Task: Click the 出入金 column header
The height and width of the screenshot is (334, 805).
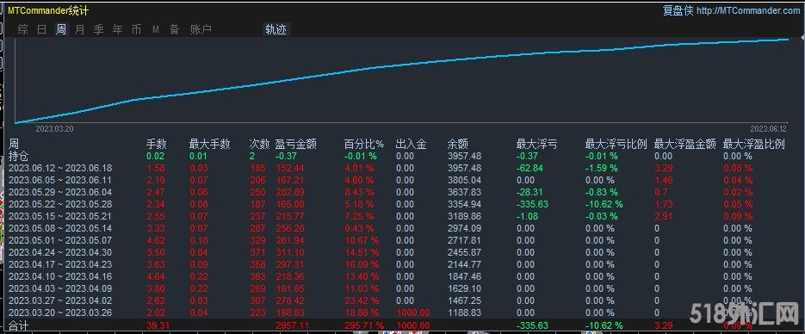Action: (412, 145)
